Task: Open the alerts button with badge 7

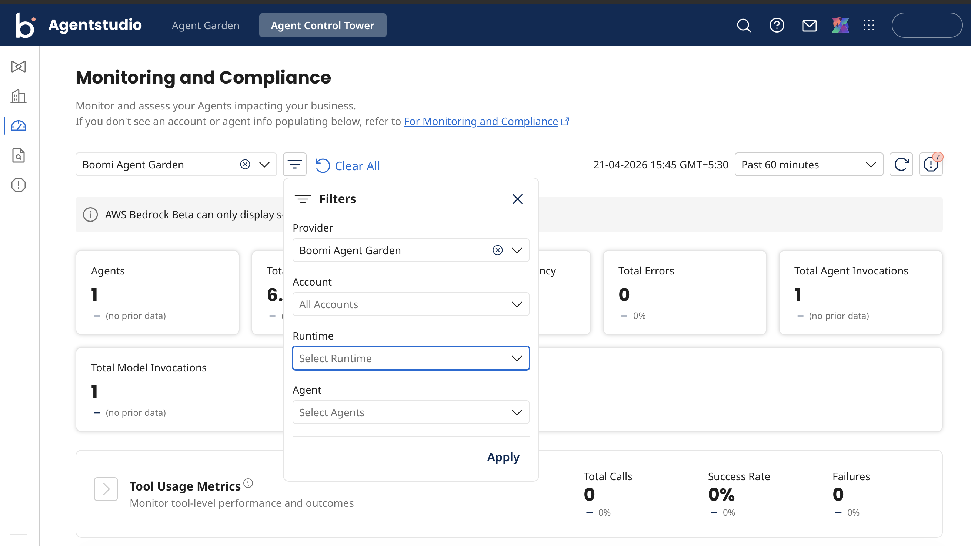Action: (x=931, y=165)
